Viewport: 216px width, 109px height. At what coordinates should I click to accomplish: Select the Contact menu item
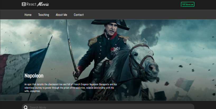click(79, 15)
